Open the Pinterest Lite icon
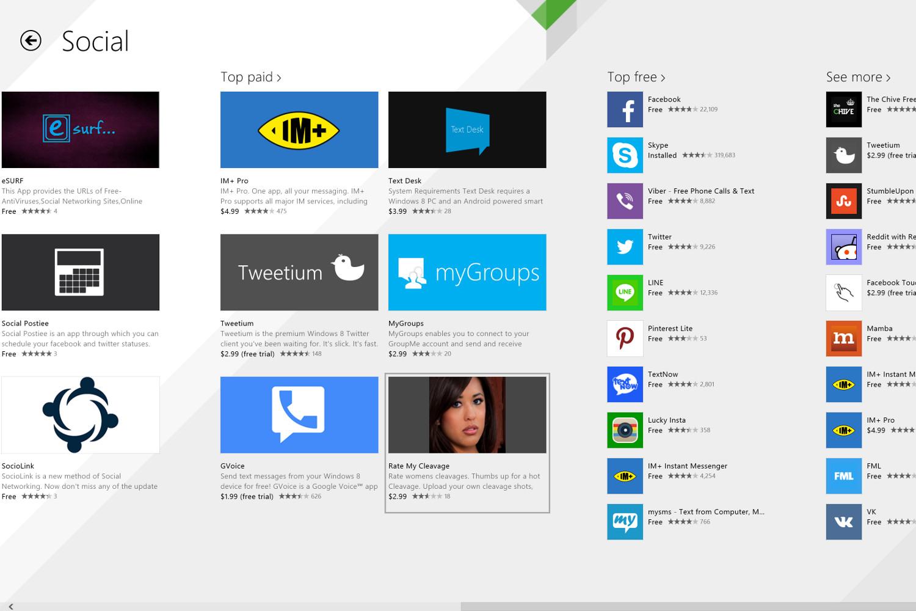 point(625,338)
